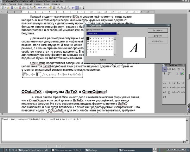Click the Undo arrow icon
190x152 pixels.
click(39, 8)
